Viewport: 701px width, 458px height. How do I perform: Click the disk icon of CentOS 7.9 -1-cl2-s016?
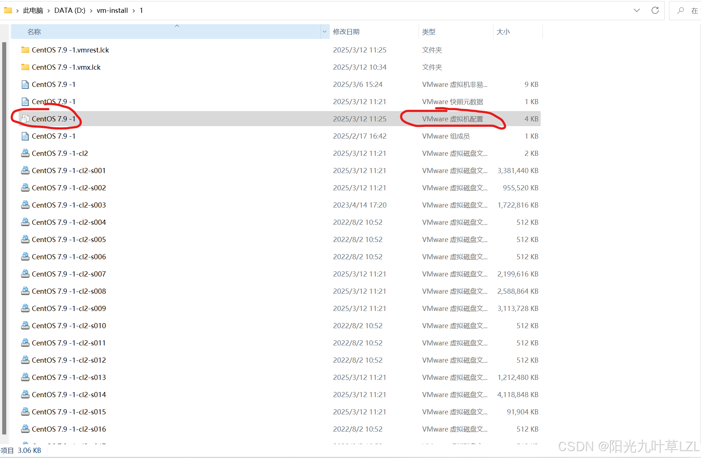click(25, 429)
